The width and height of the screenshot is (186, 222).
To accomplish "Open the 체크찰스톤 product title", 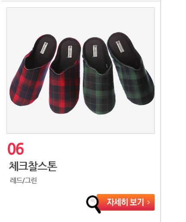I will [33, 166].
